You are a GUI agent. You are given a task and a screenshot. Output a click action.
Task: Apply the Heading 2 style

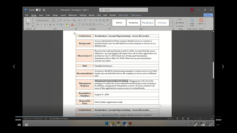point(162,23)
